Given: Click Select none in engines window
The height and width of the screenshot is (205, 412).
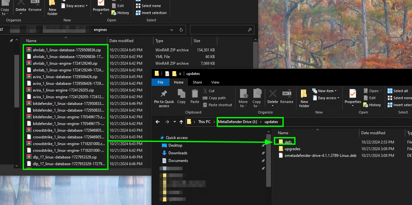Looking at the screenshot, I should pyautogui.click(x=148, y=6).
